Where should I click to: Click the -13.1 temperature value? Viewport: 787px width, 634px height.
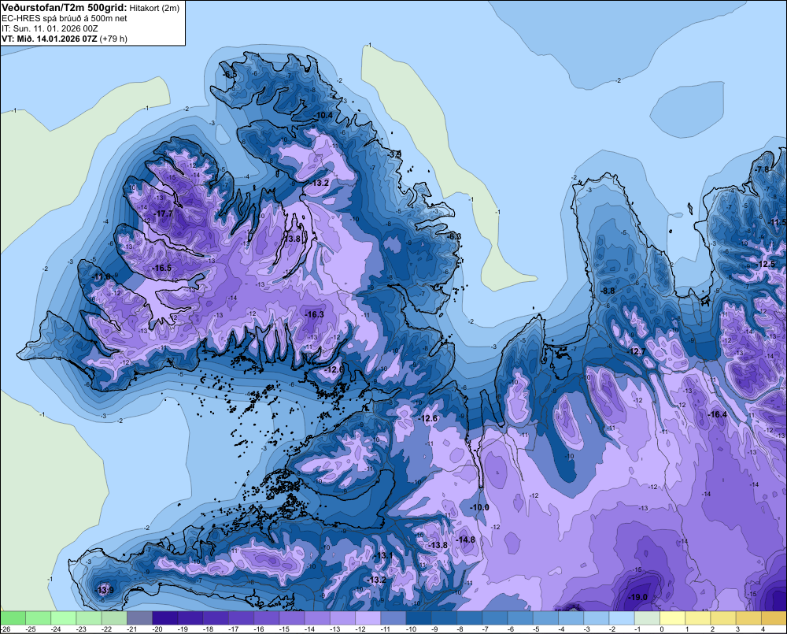(384, 555)
